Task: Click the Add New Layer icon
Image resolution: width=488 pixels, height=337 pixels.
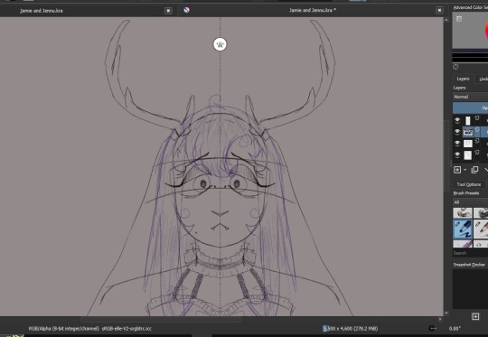Action: point(457,170)
